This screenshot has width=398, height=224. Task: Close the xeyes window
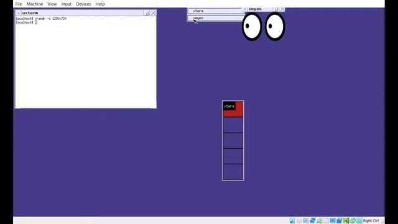click(x=282, y=9)
